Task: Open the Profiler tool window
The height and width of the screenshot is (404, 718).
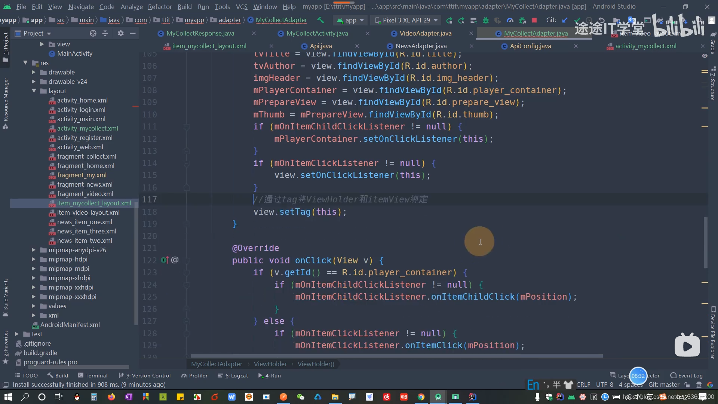Action: [x=194, y=376]
